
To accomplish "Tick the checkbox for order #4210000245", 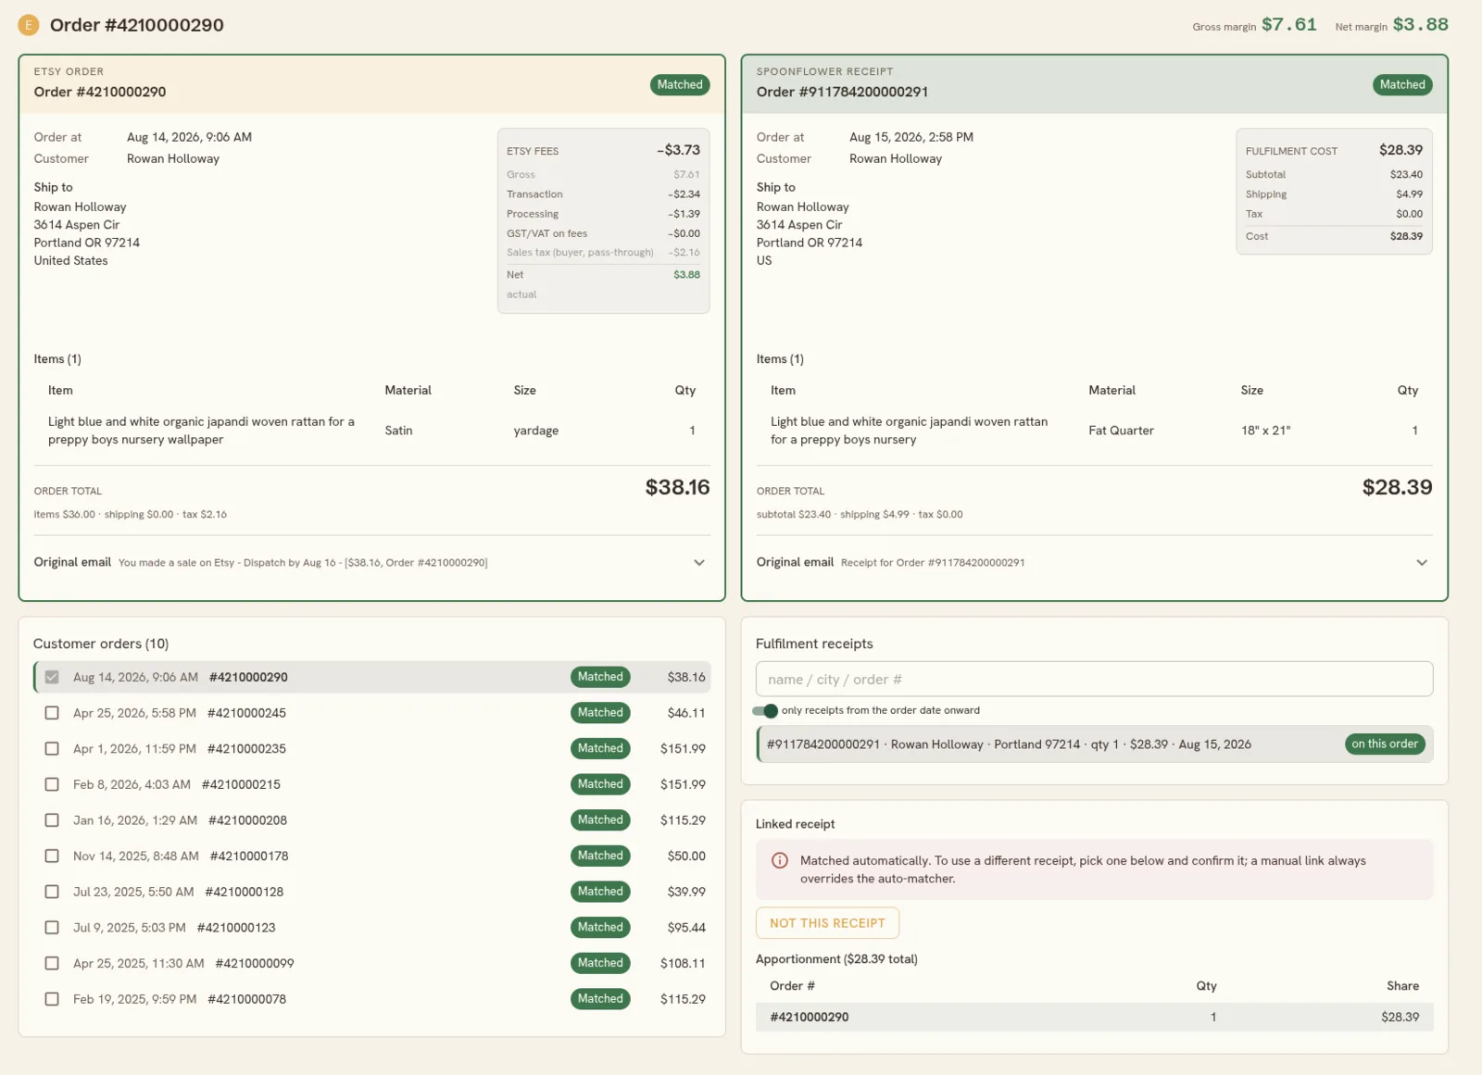I will tap(52, 713).
